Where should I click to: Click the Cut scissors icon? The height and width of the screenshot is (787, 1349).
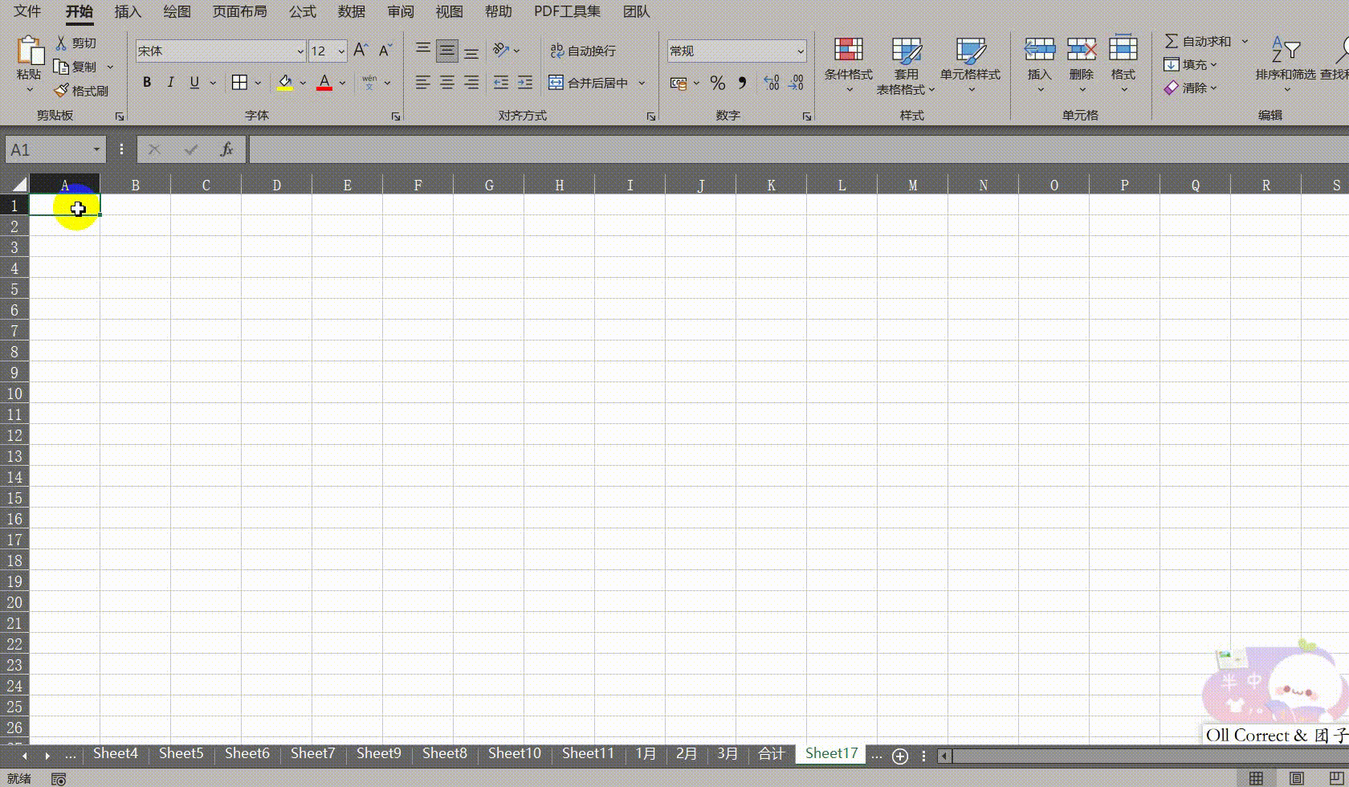[x=61, y=43]
